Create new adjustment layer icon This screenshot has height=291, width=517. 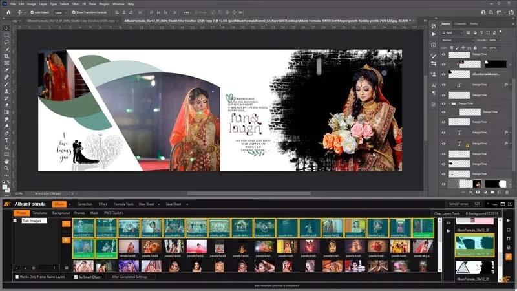[x=485, y=192]
